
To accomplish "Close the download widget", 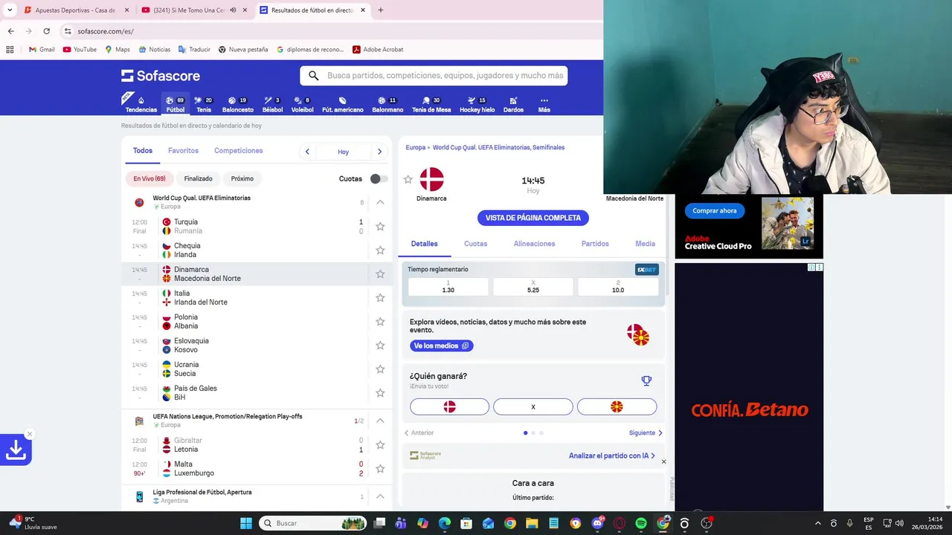I will tap(30, 434).
